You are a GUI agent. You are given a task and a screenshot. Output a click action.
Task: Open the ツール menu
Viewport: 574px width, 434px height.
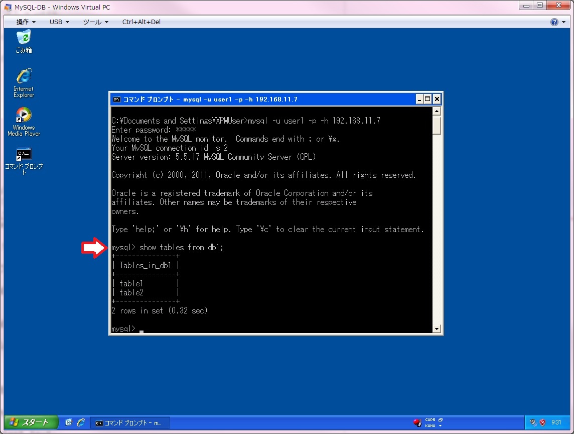(x=95, y=22)
